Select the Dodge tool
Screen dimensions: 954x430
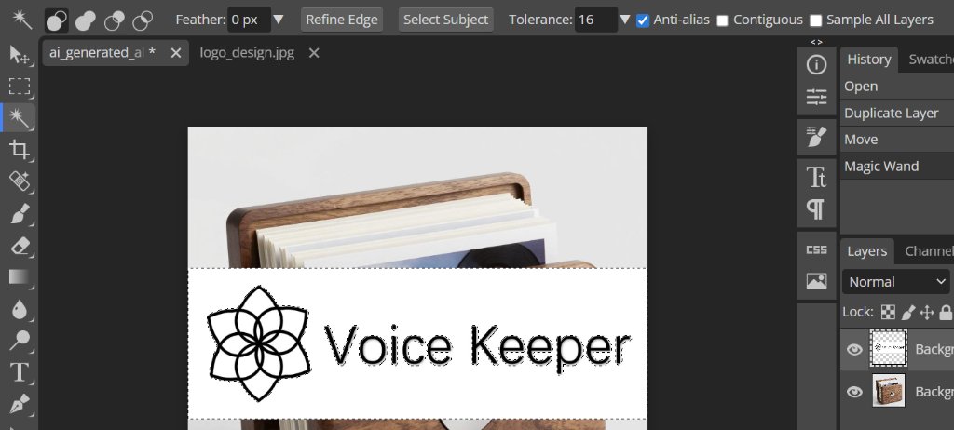tap(20, 341)
